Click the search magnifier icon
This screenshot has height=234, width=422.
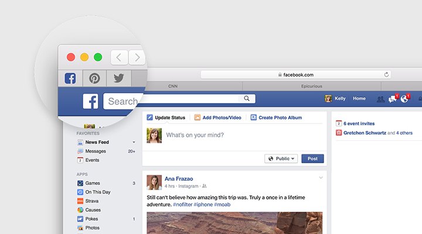[x=247, y=99]
